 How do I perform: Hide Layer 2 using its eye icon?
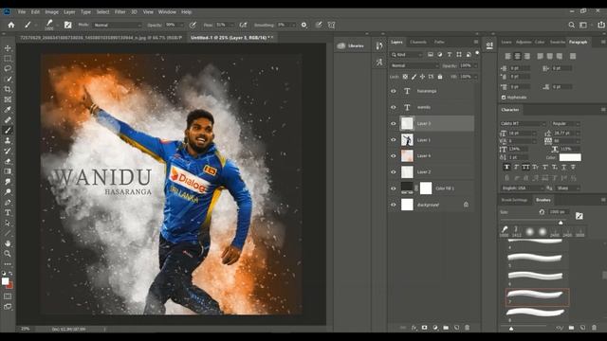(x=394, y=172)
